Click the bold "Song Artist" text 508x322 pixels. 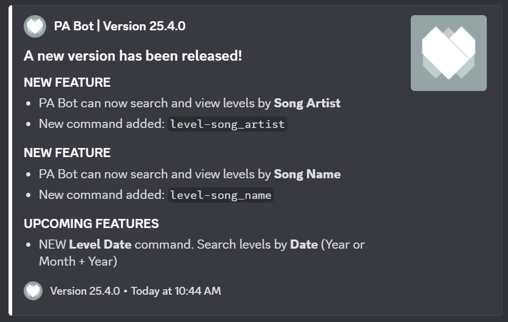click(x=307, y=103)
